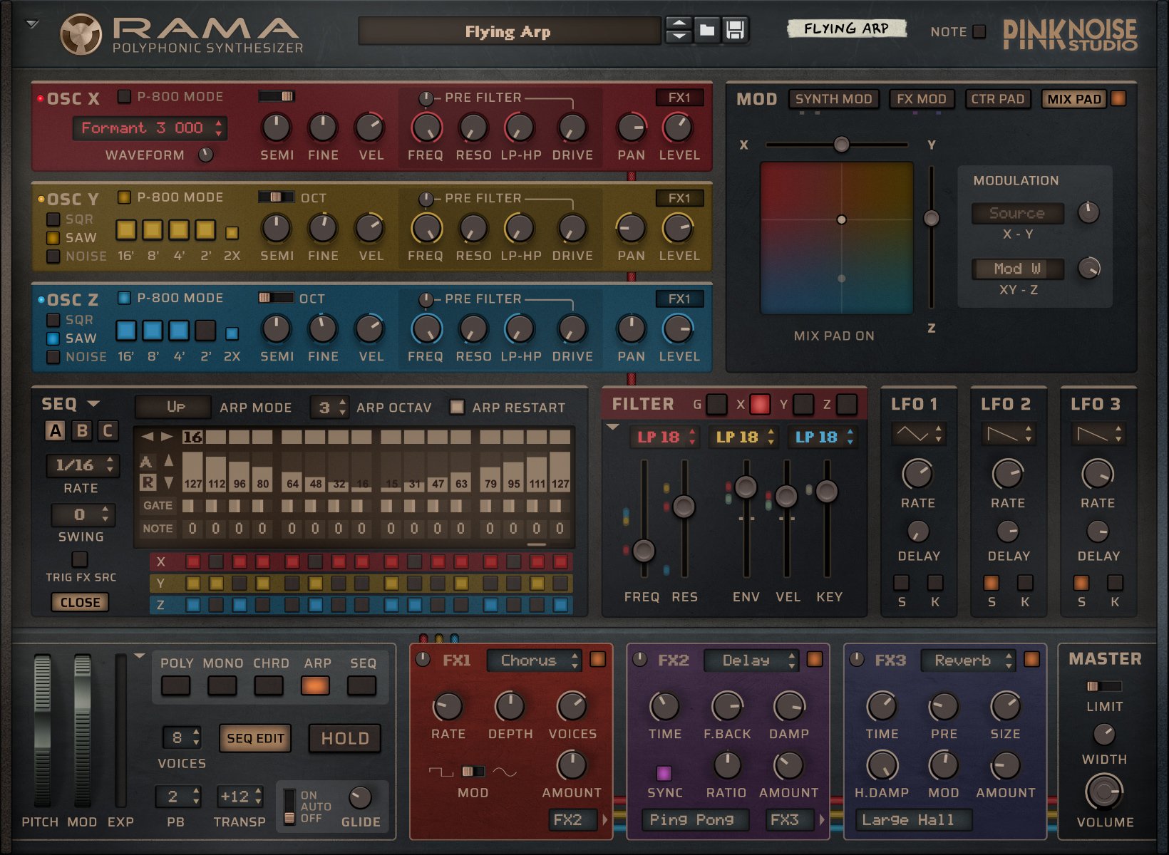
Task: Enable OSC X P-800 MODE
Action: [124, 96]
